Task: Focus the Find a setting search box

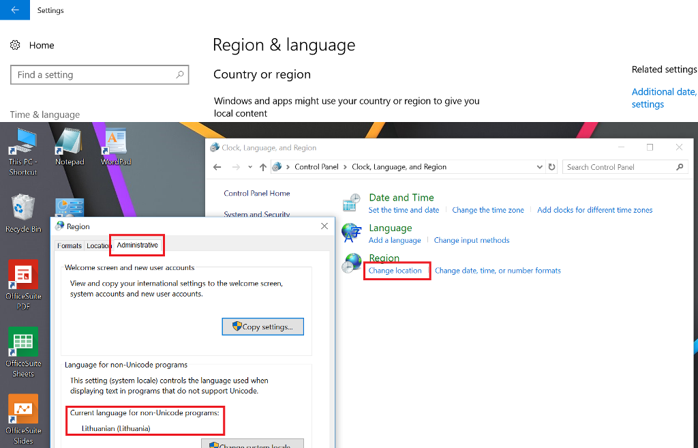Action: [x=93, y=75]
